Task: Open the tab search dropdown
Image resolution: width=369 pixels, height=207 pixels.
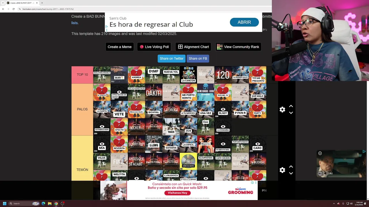Action: (3, 3)
